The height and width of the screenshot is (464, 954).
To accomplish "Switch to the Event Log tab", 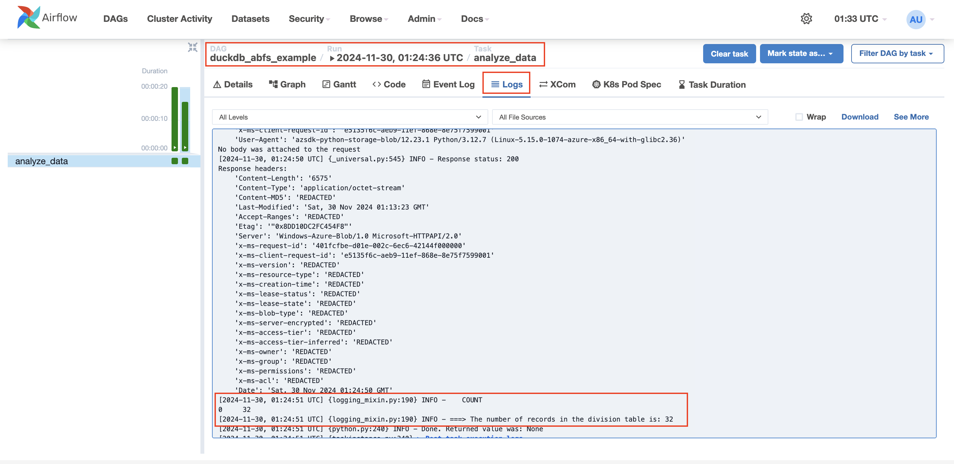I will coord(448,85).
